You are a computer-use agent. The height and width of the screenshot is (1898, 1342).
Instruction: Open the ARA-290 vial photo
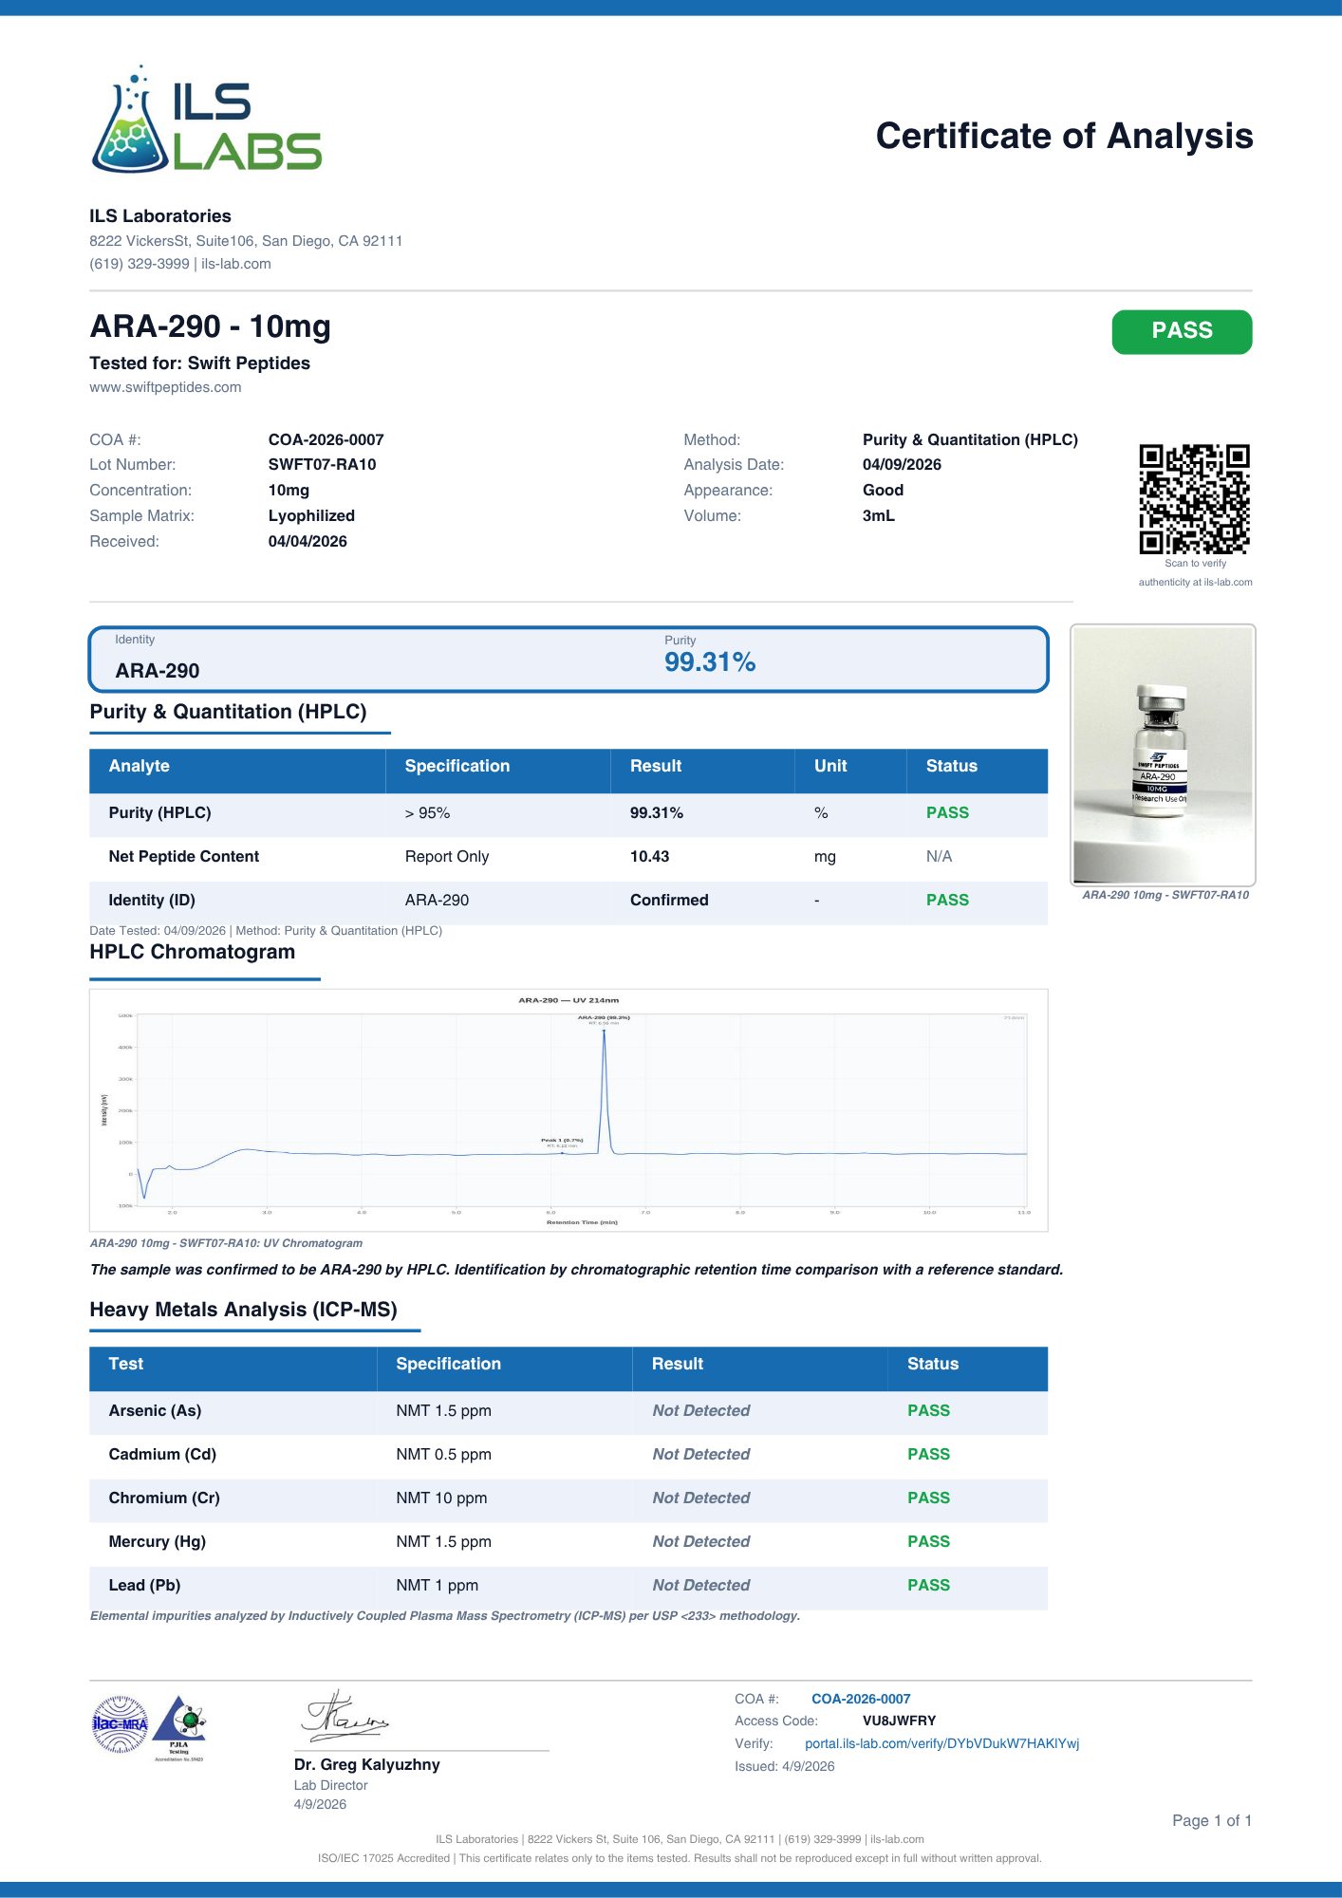tap(1162, 755)
